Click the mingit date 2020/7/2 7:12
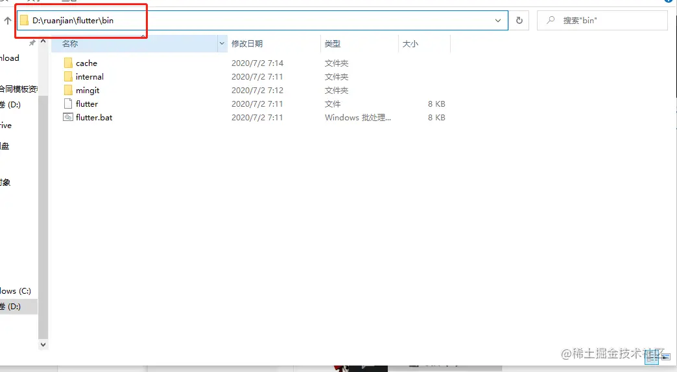Image resolution: width=677 pixels, height=372 pixels. click(x=257, y=91)
